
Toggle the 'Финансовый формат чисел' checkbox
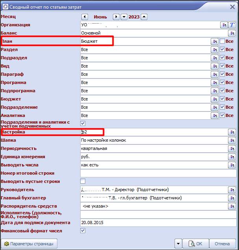click(x=83, y=231)
